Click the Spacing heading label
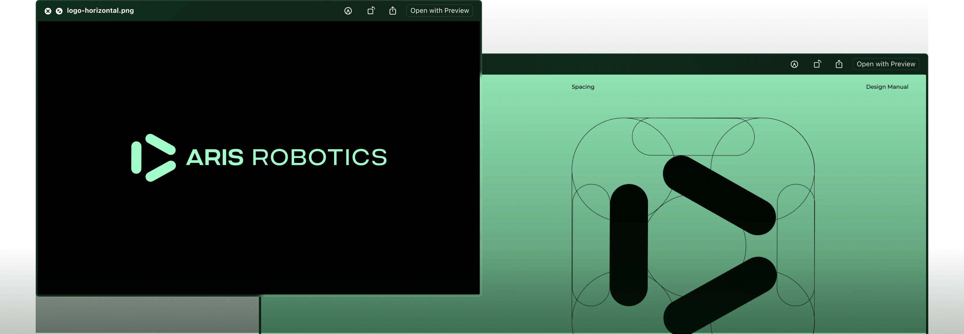This screenshot has height=334, width=964. point(583,87)
